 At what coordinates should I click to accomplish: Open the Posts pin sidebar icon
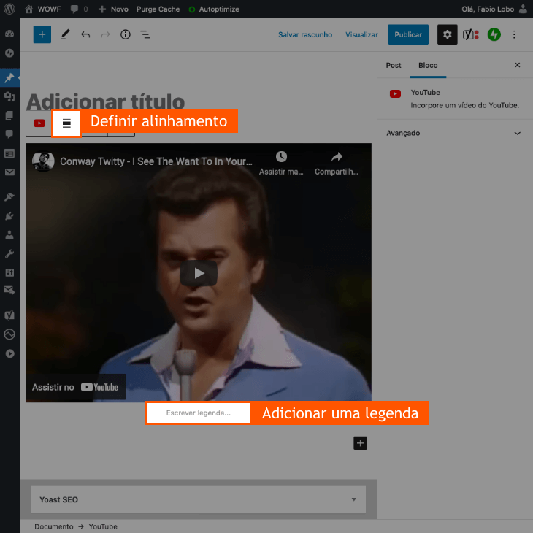pyautogui.click(x=9, y=77)
